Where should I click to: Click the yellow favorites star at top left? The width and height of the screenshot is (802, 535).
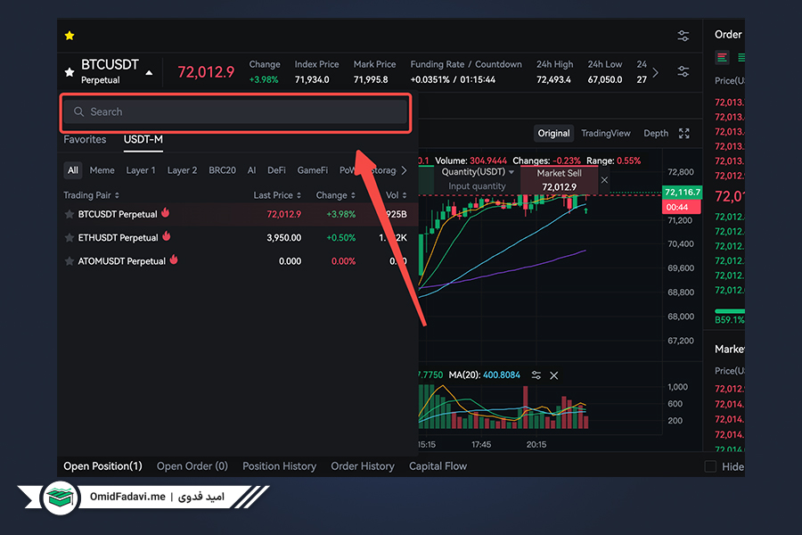[70, 36]
